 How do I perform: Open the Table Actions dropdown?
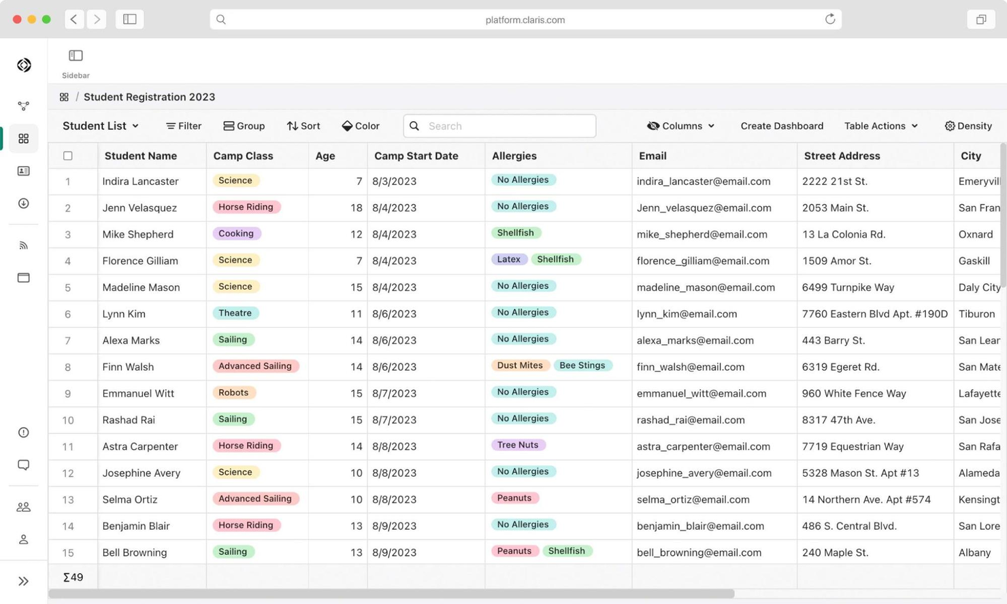point(880,126)
